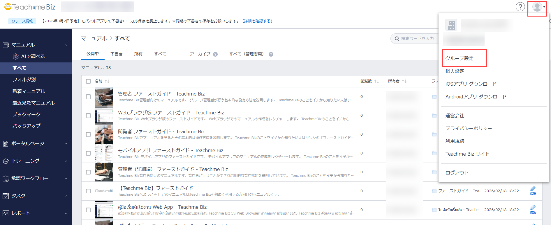Open the help question mark icon
The width and height of the screenshot is (551, 225).
tap(520, 7)
